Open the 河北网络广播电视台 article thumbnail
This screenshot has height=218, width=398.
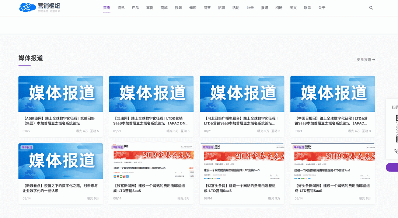coord(242,94)
